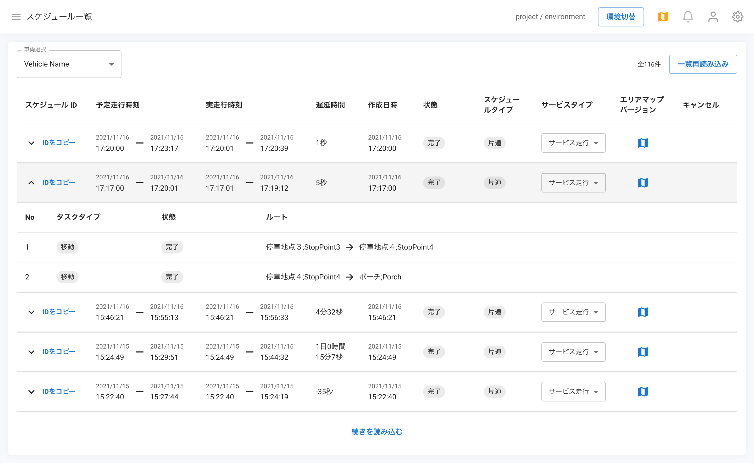Open service type dropdown for 15:22:40 row
754x463 pixels.
click(573, 391)
